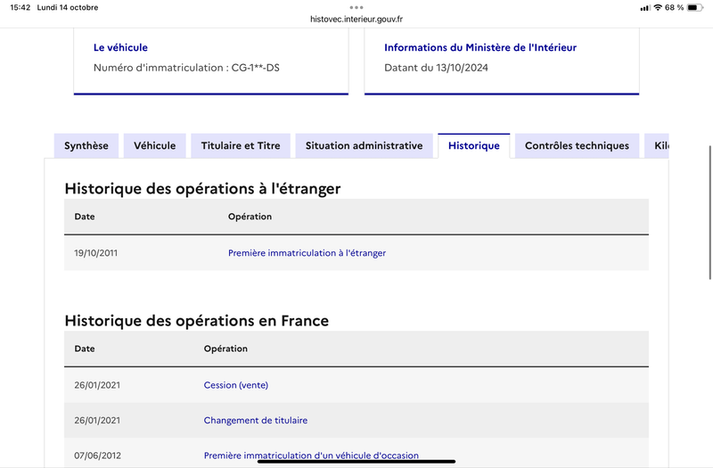Click the Opération header in the France table
This screenshot has width=713, height=468.
coord(225,349)
